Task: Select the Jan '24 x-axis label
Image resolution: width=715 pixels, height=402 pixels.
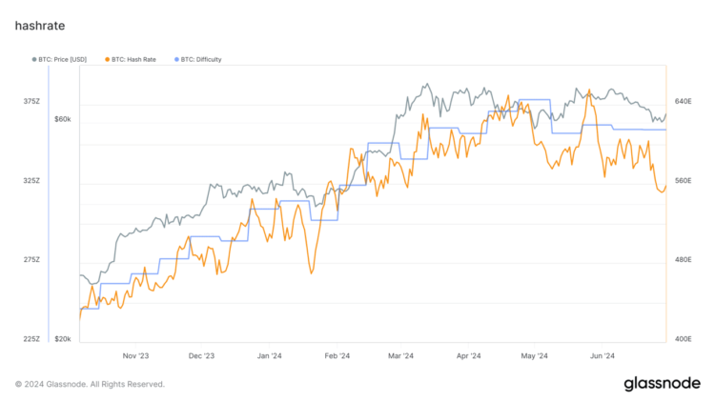Action: tap(270, 357)
